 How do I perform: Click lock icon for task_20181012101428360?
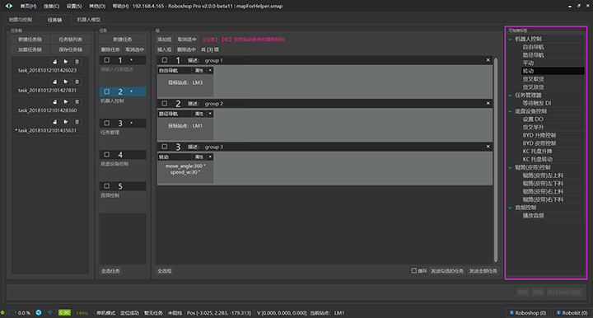coord(55,101)
